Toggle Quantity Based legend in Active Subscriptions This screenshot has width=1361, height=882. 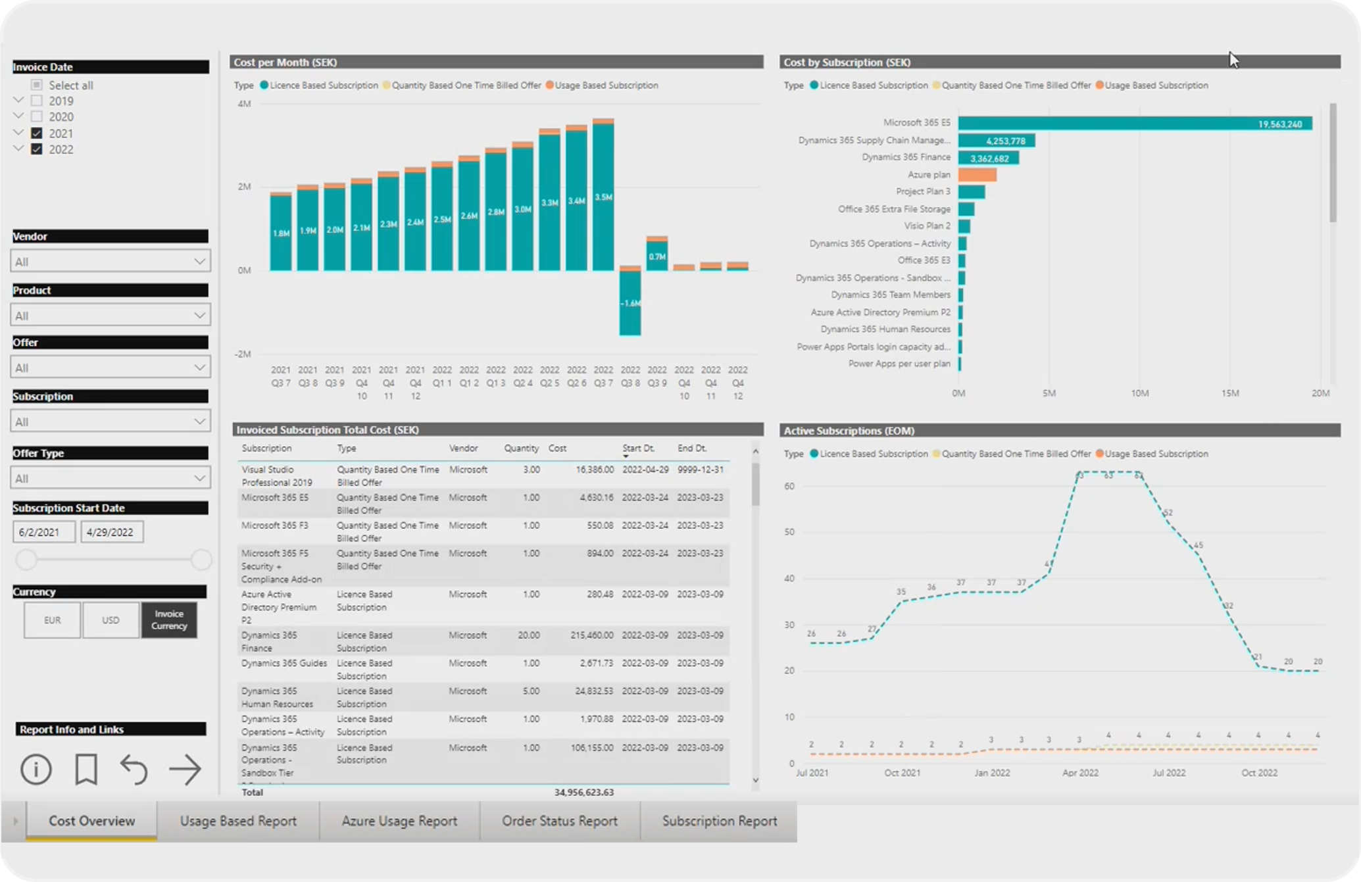1011,454
